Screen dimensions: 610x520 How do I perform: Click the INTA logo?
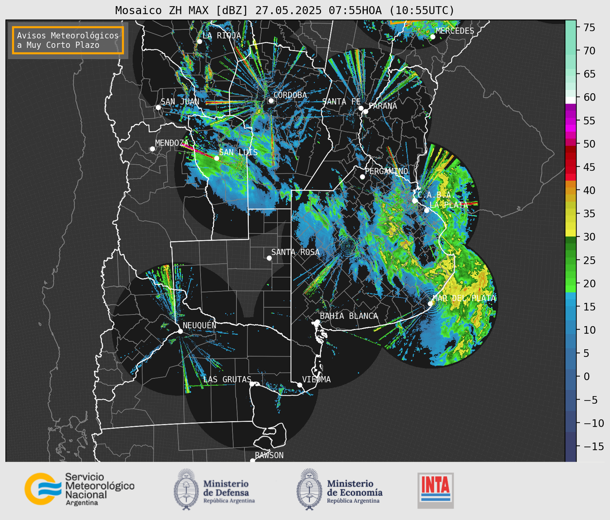pos(435,490)
